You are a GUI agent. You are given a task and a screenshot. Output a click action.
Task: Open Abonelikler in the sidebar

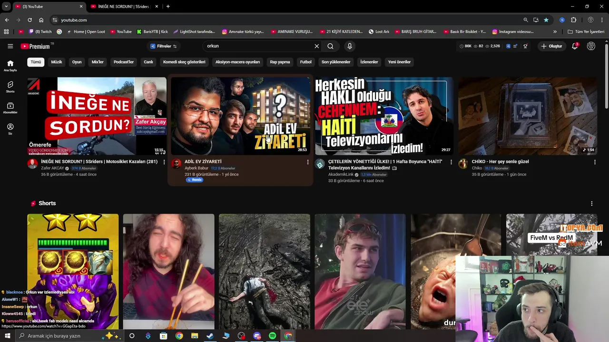click(10, 108)
